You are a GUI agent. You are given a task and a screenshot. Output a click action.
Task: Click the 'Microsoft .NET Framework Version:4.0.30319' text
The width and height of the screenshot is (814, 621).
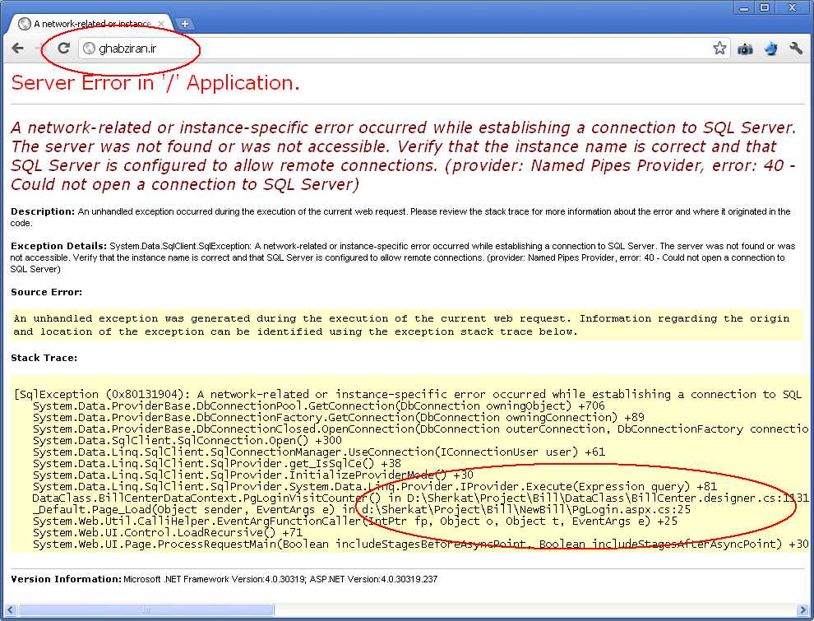[215, 579]
